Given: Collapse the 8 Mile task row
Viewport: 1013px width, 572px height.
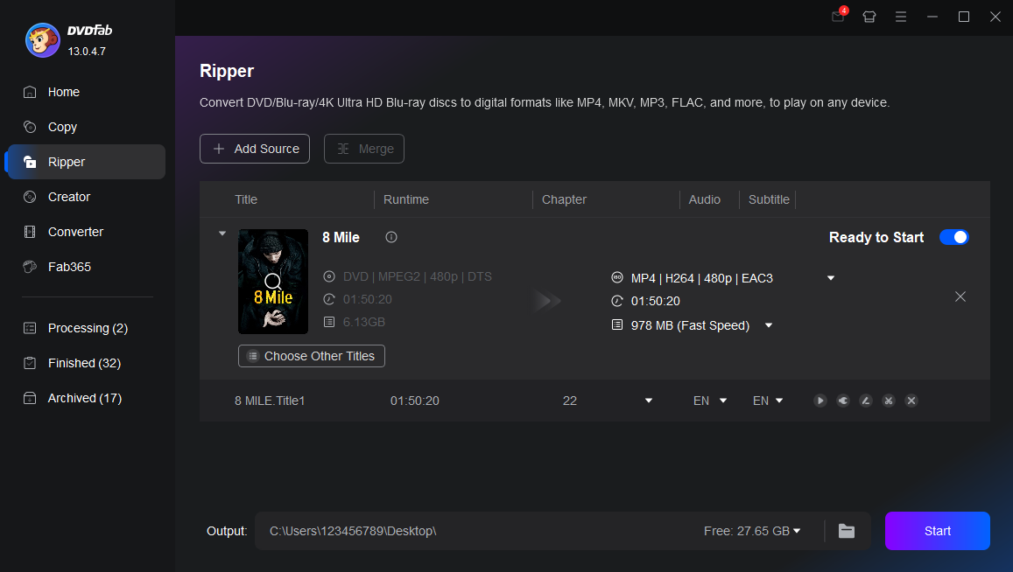Looking at the screenshot, I should pyautogui.click(x=222, y=233).
